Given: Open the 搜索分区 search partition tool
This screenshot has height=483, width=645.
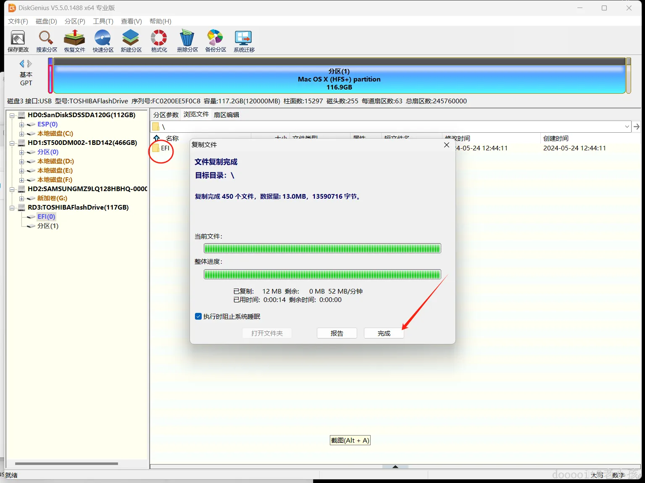Looking at the screenshot, I should pos(46,41).
